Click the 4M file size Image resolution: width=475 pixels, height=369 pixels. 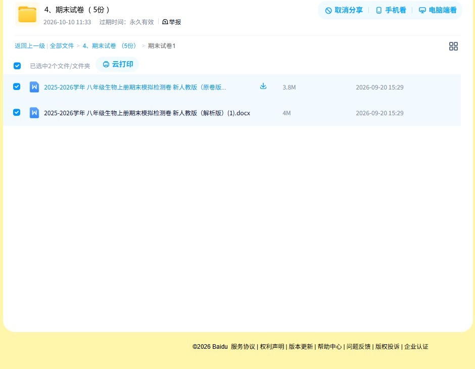point(287,113)
